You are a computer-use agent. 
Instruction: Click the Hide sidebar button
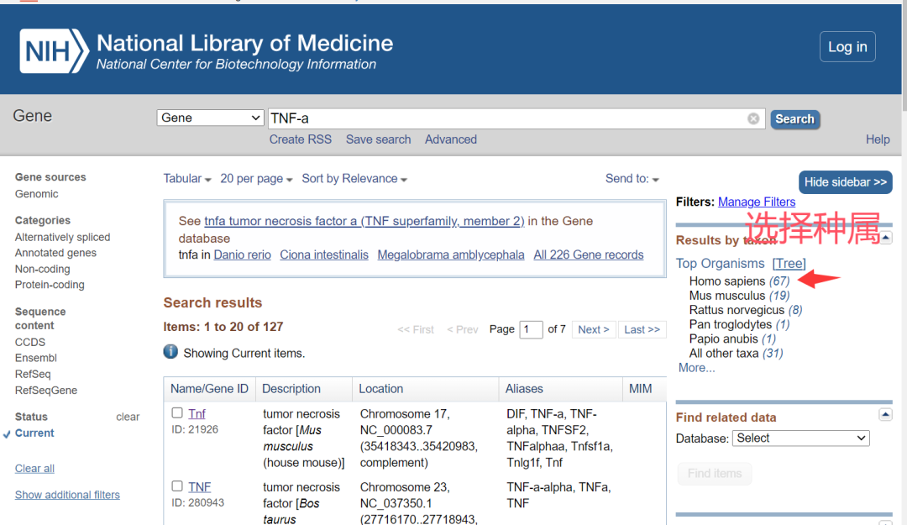coord(845,182)
